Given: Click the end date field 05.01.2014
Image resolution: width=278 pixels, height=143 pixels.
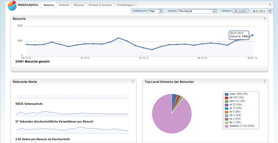Looking at the screenshot, I should [259, 11].
